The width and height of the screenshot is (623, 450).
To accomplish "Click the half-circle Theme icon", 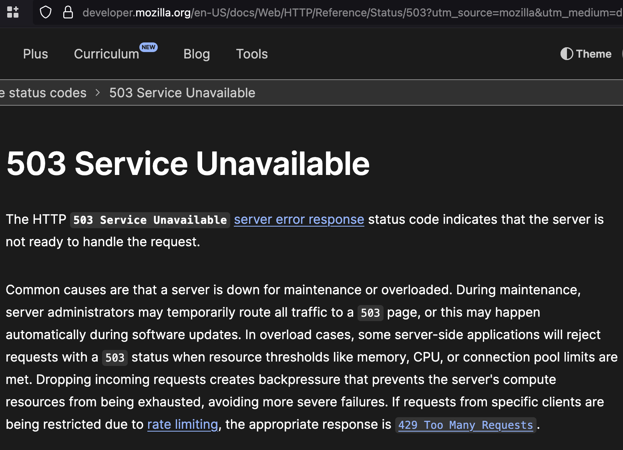I will (567, 54).
